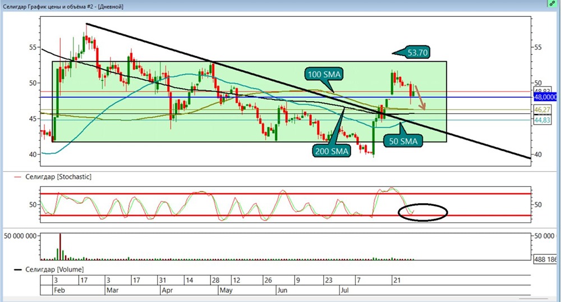
Task: Click the 44,83 price marker on the right axis
Action: [542, 120]
